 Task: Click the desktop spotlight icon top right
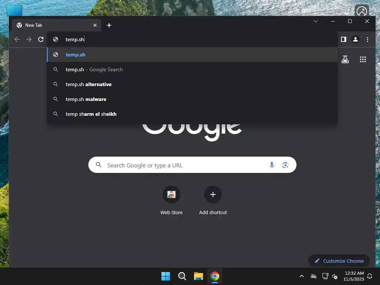[x=361, y=11]
